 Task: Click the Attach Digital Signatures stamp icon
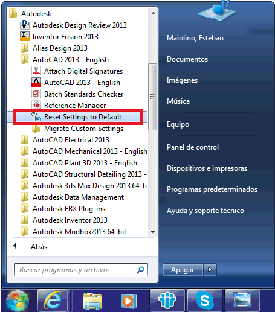pos(36,71)
